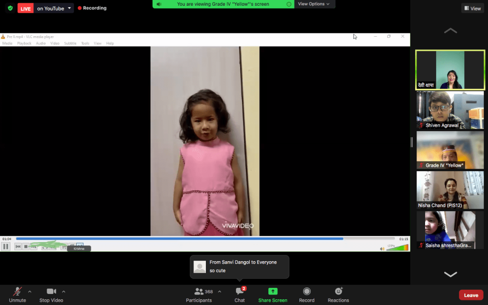Toggle the View layout button

[472, 8]
